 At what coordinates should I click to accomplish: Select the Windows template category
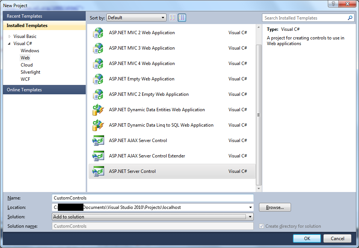point(30,51)
